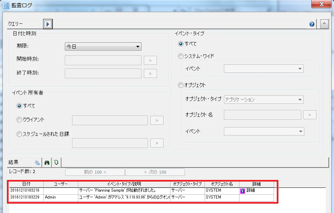Close the 監査ログ window

[322, 4]
